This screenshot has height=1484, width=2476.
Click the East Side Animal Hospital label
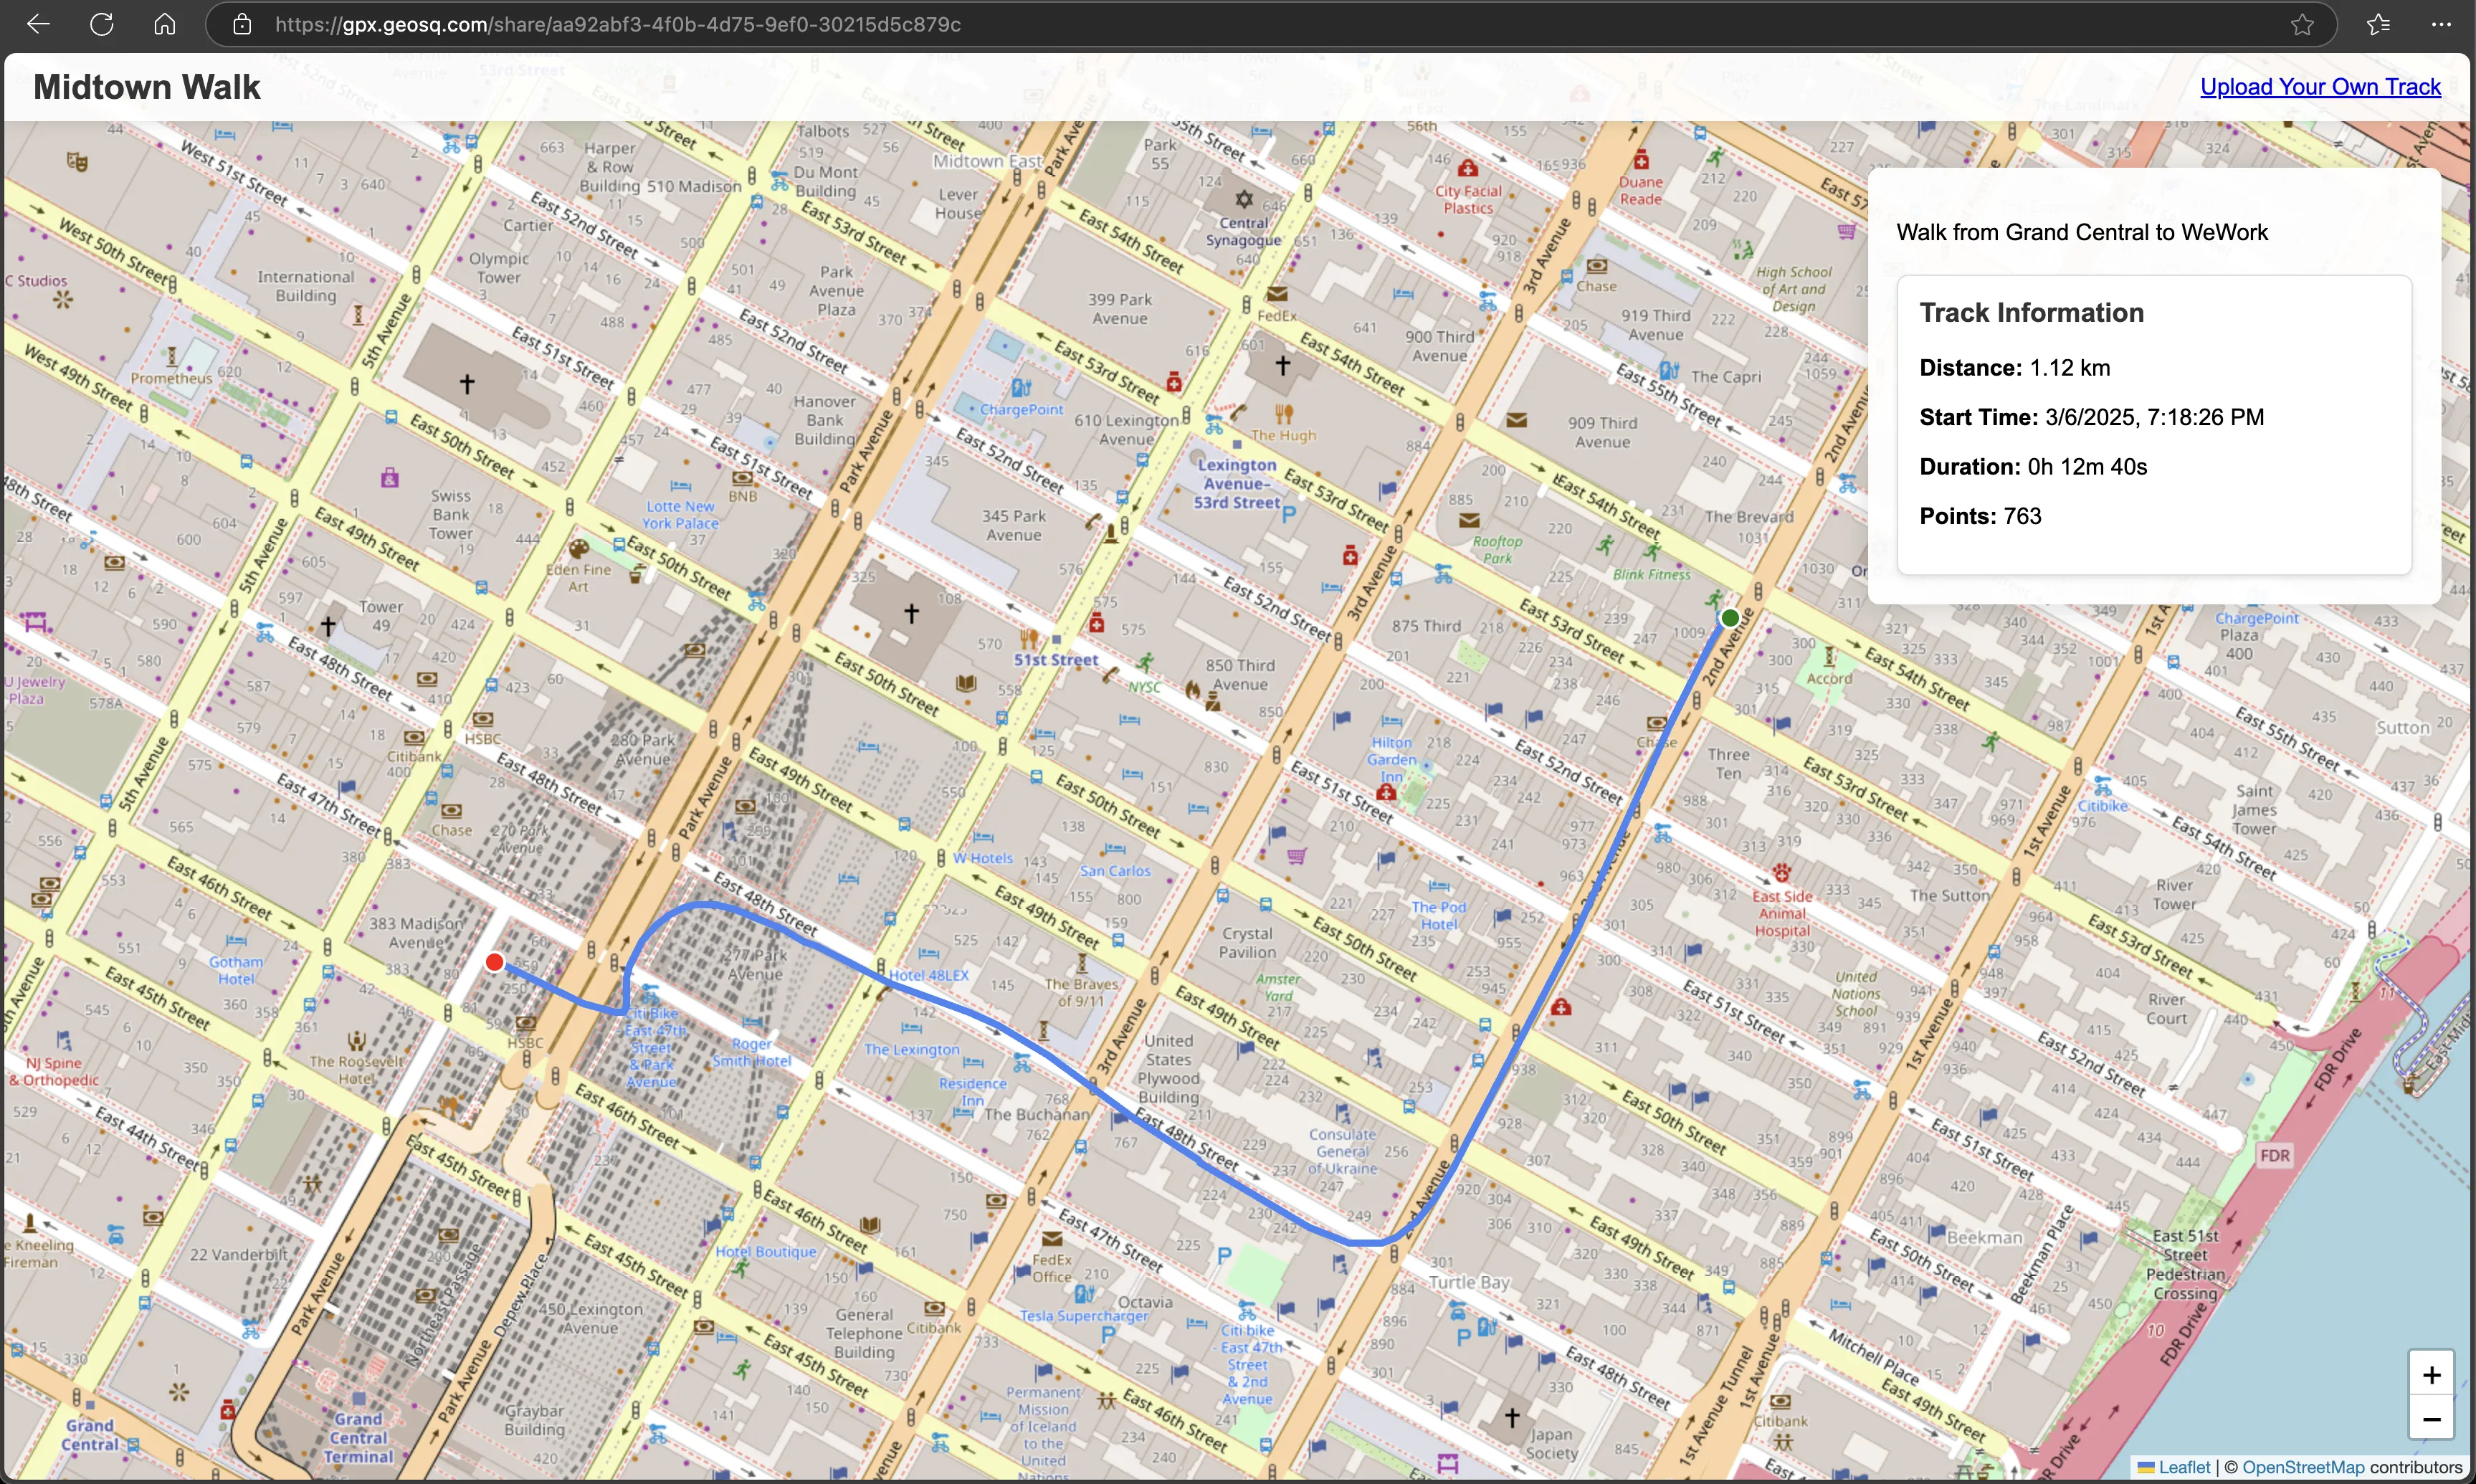point(1782,913)
